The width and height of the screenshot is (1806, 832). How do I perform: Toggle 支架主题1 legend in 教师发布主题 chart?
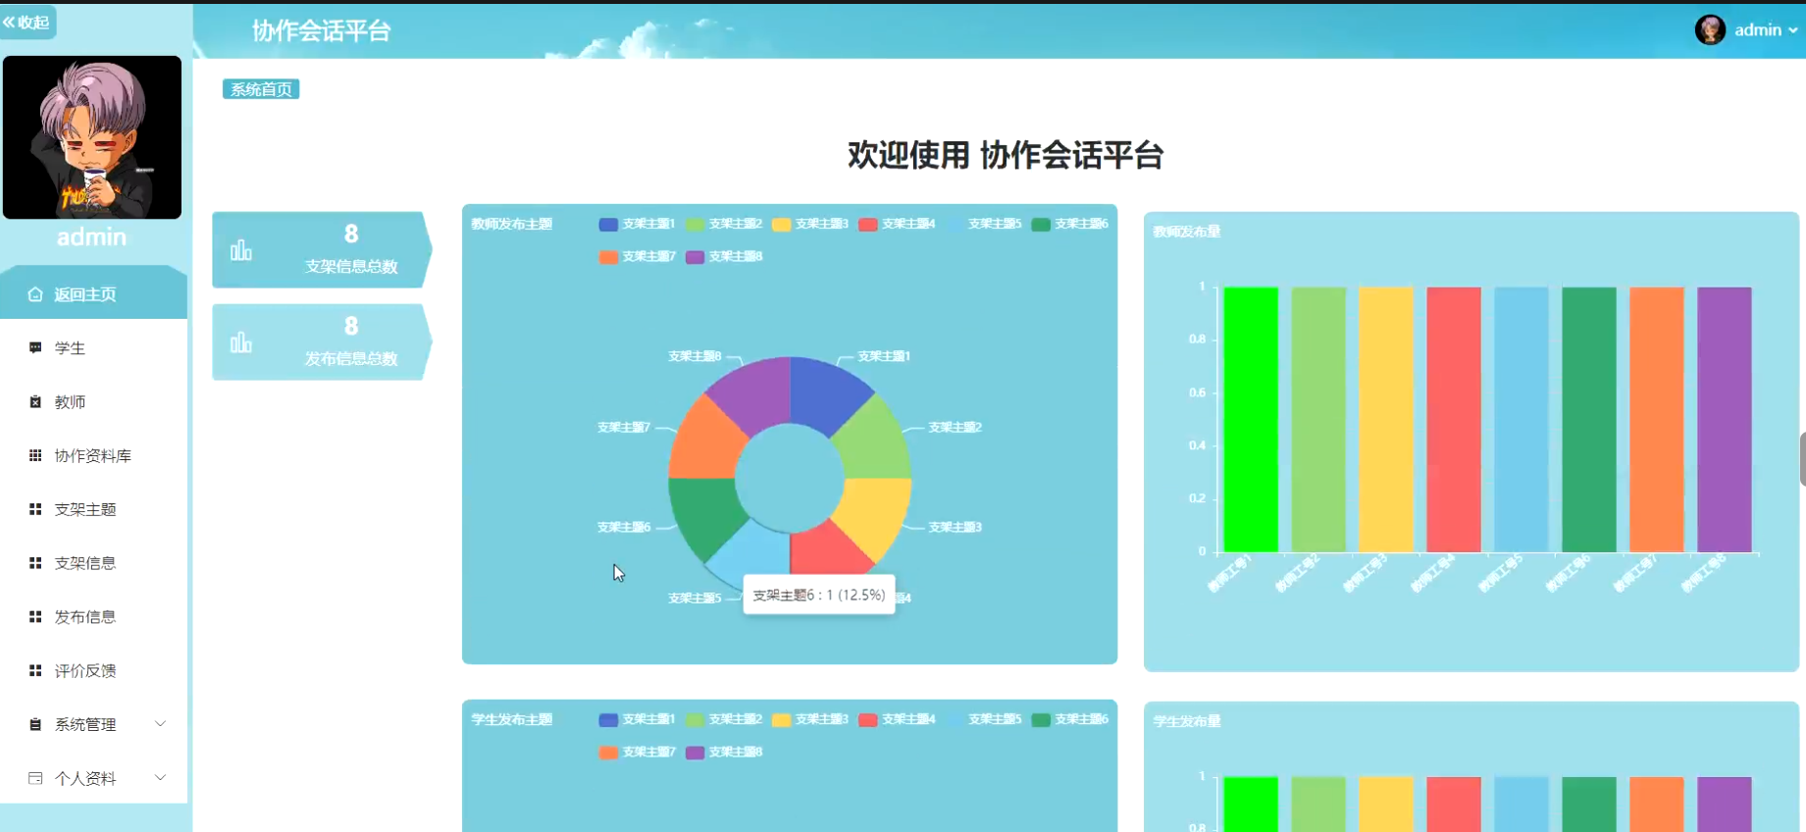[637, 224]
